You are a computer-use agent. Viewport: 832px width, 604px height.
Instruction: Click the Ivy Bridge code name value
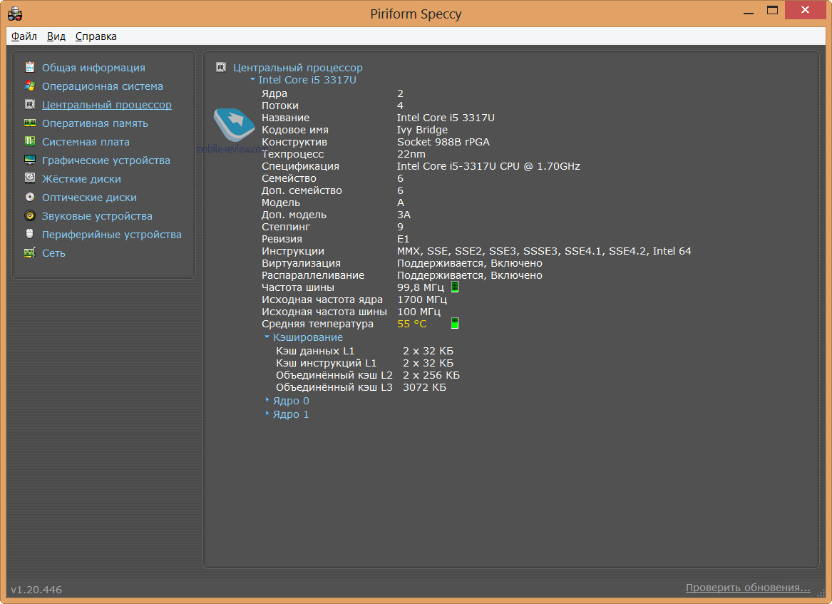(422, 130)
